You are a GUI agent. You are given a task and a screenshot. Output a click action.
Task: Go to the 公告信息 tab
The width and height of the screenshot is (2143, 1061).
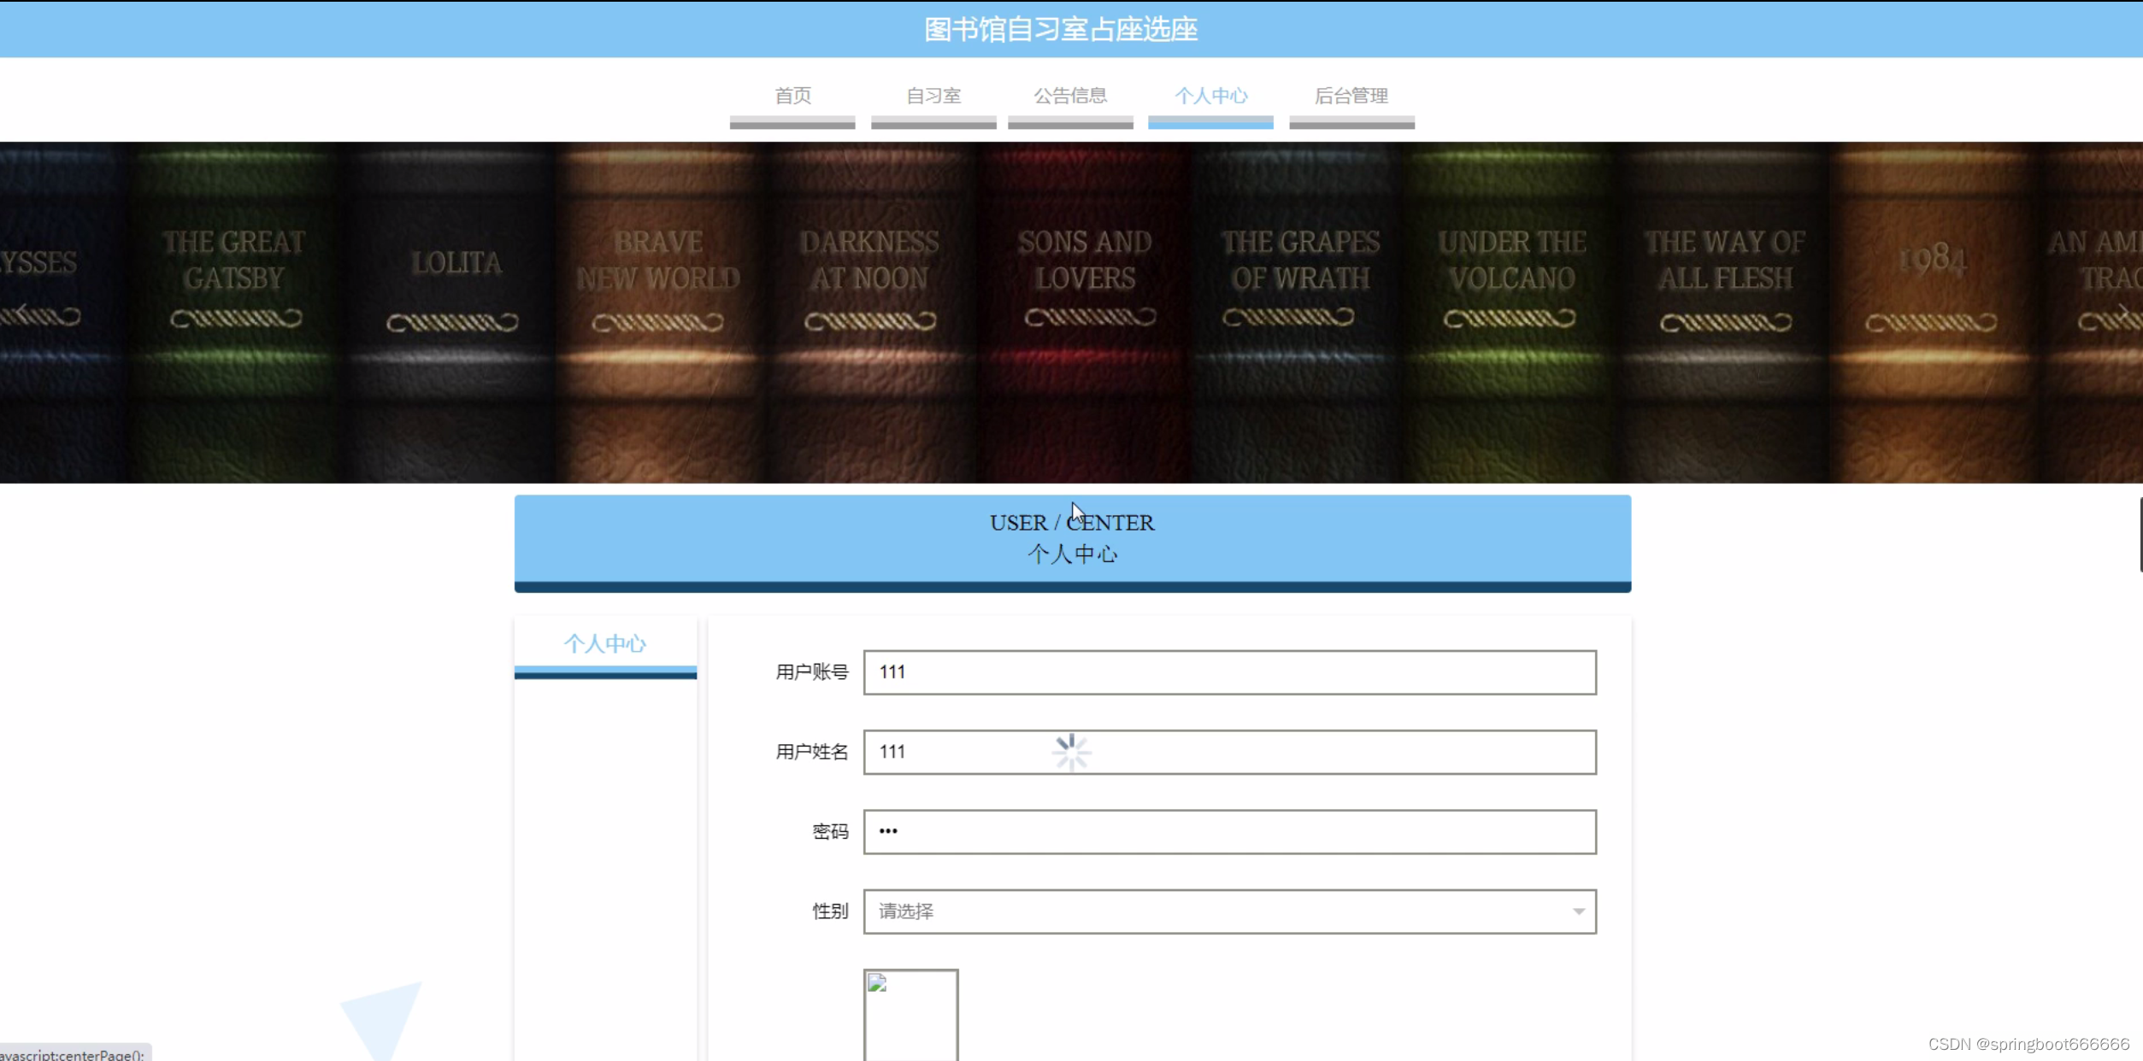point(1070,96)
